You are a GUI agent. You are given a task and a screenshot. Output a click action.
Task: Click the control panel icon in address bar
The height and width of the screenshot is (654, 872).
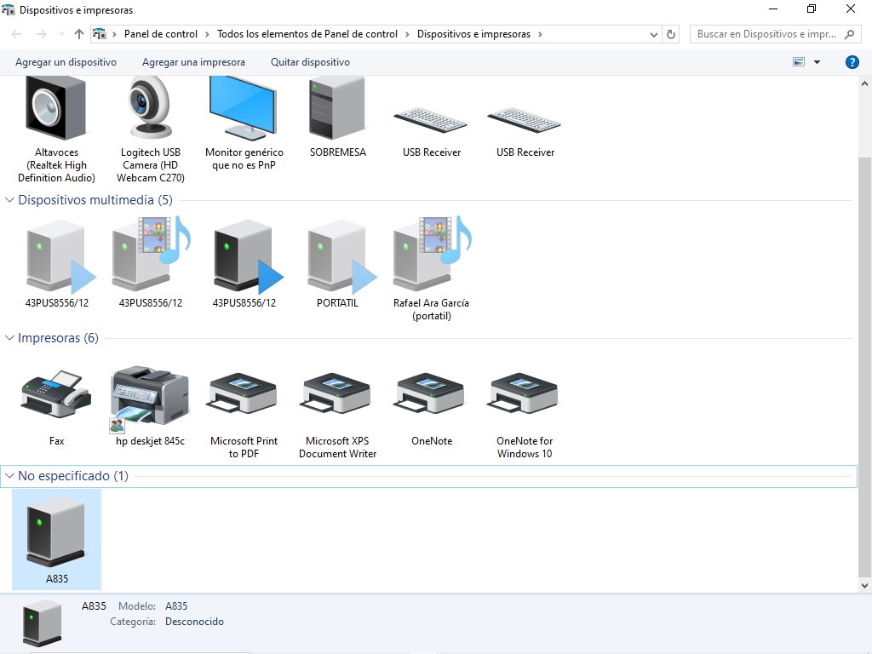pyautogui.click(x=100, y=34)
